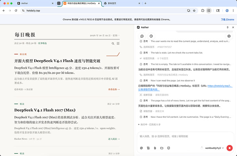Close the Aether browser tab

click(x=53, y=3)
